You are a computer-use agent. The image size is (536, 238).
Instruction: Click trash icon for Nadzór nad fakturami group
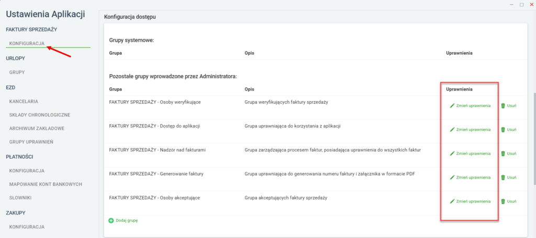click(503, 153)
